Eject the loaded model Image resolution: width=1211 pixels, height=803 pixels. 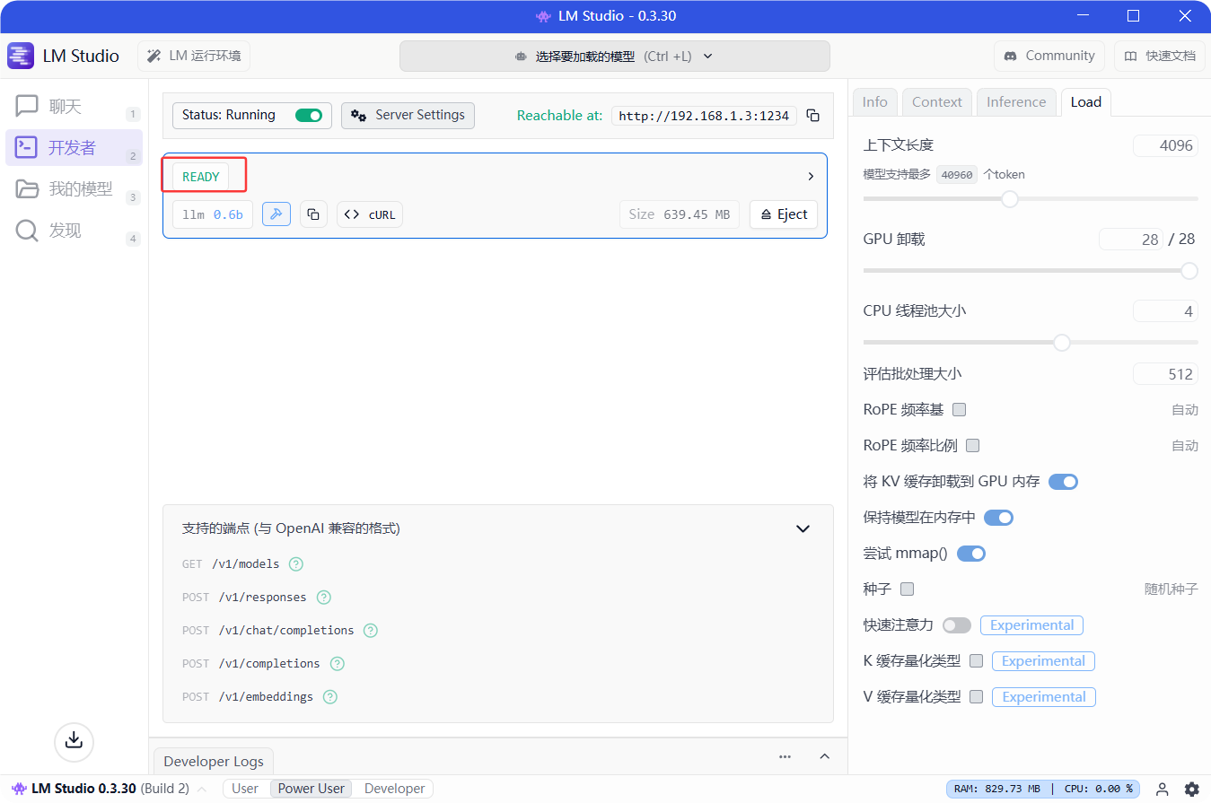(783, 214)
